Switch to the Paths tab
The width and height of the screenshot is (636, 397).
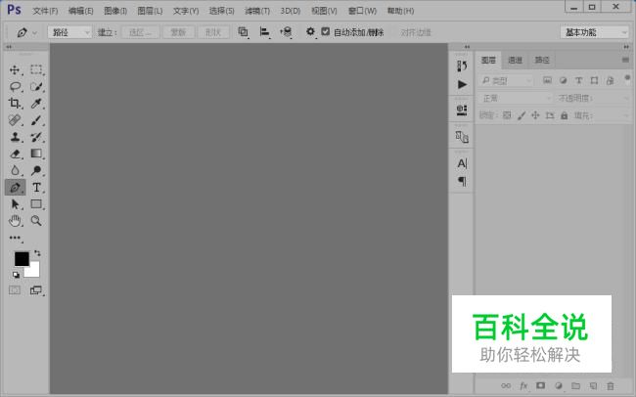click(542, 60)
